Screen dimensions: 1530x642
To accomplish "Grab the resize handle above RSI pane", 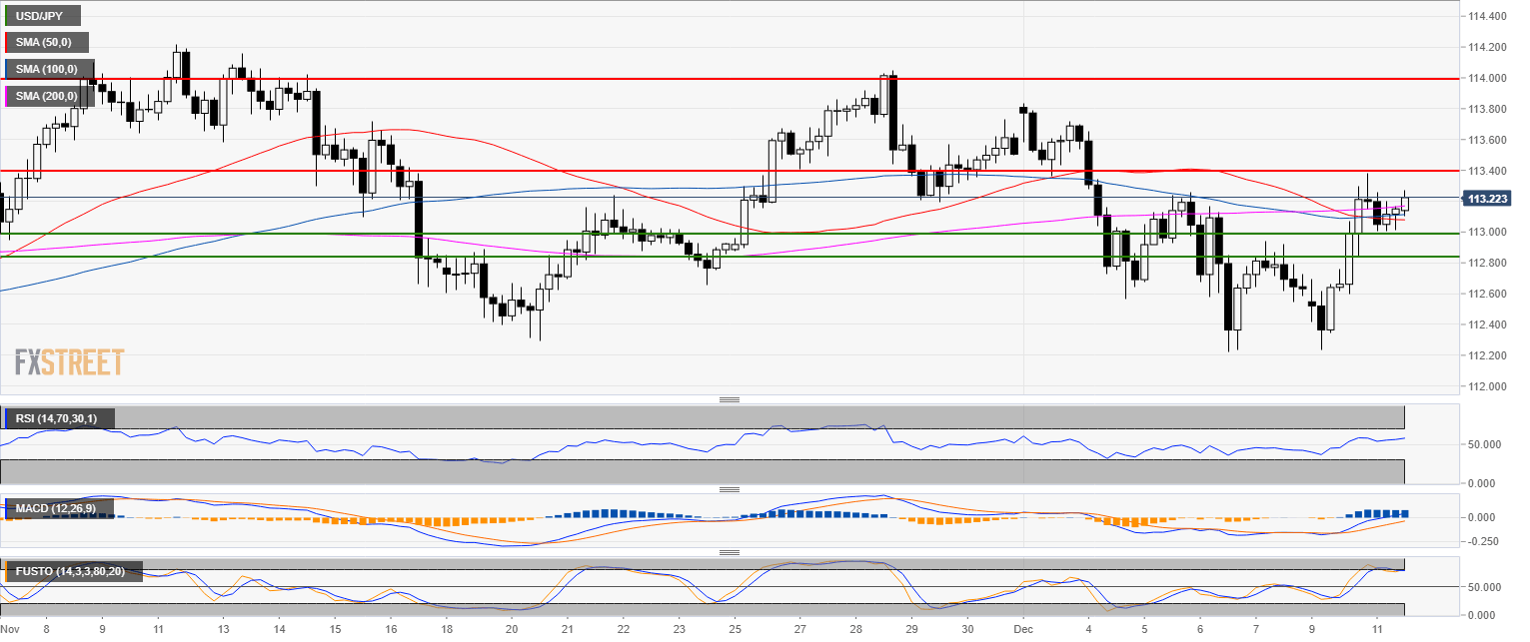I will pyautogui.click(x=730, y=399).
